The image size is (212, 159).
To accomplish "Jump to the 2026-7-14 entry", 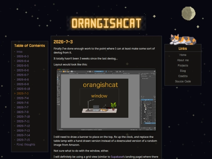I will [x=23, y=135].
